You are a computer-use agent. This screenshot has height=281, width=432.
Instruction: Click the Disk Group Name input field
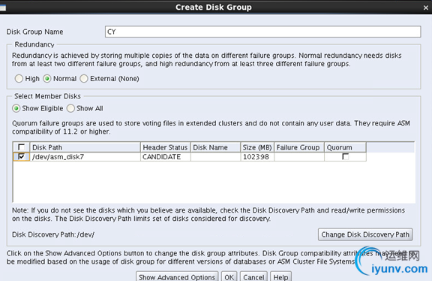point(262,32)
